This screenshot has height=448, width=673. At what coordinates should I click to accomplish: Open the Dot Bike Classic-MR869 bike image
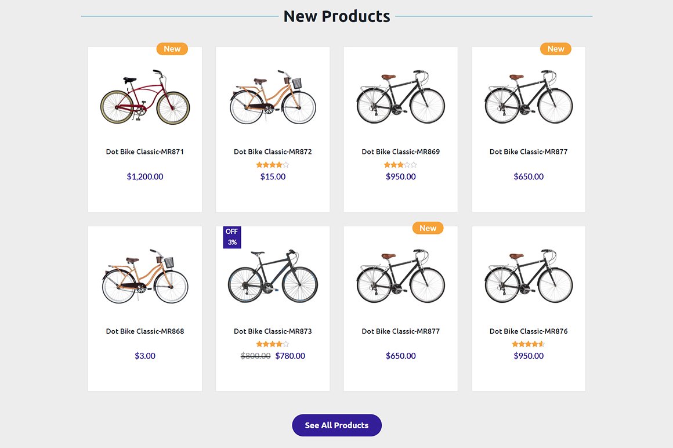click(400, 97)
